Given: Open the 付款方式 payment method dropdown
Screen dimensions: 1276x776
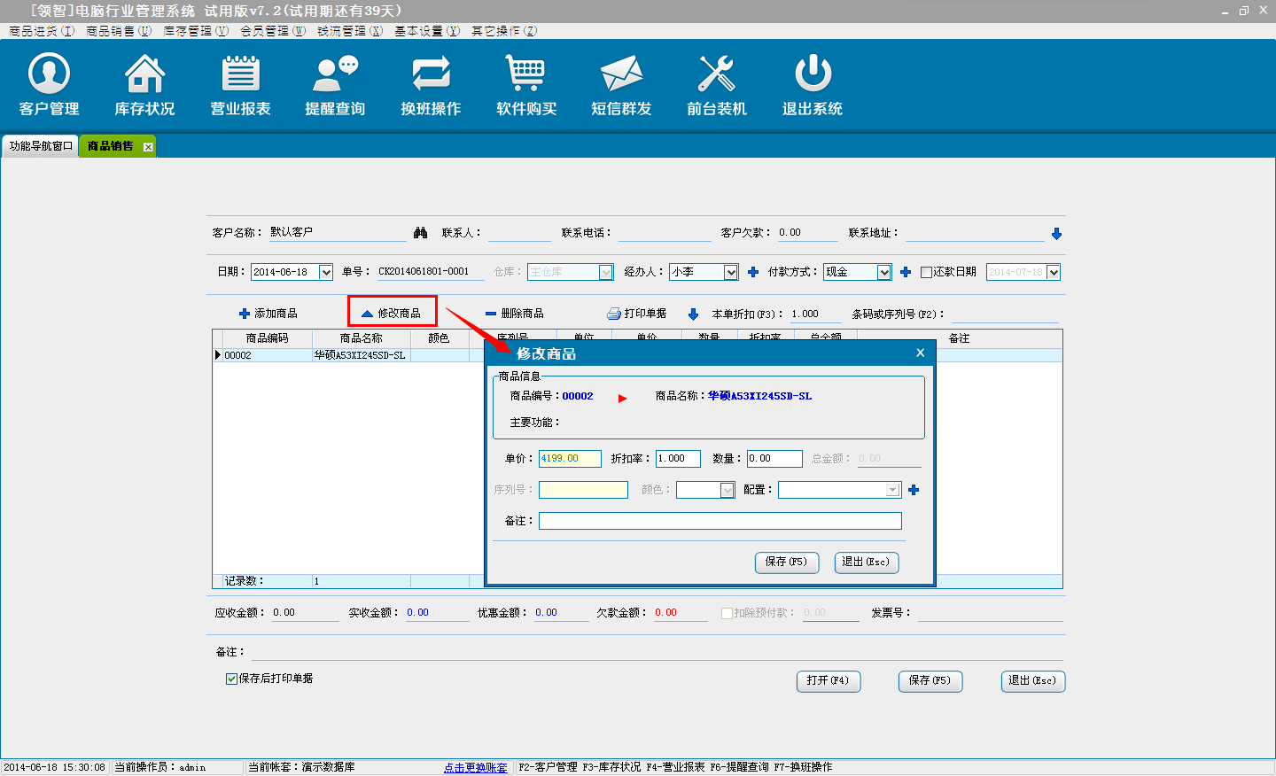Looking at the screenshot, I should (883, 273).
